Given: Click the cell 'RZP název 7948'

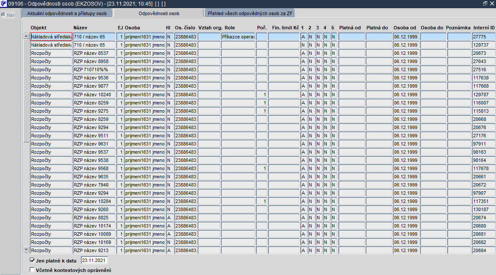Looking at the screenshot, I should click(x=94, y=185).
